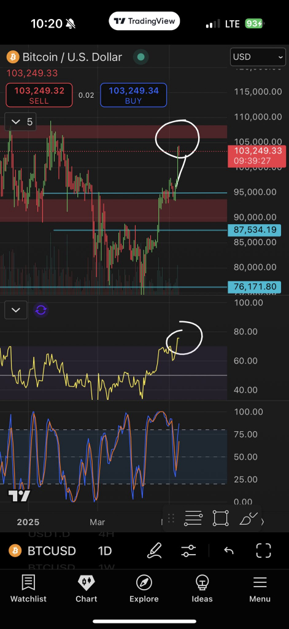Go to the Explore tab
The height and width of the screenshot is (629, 289).
pos(144,588)
